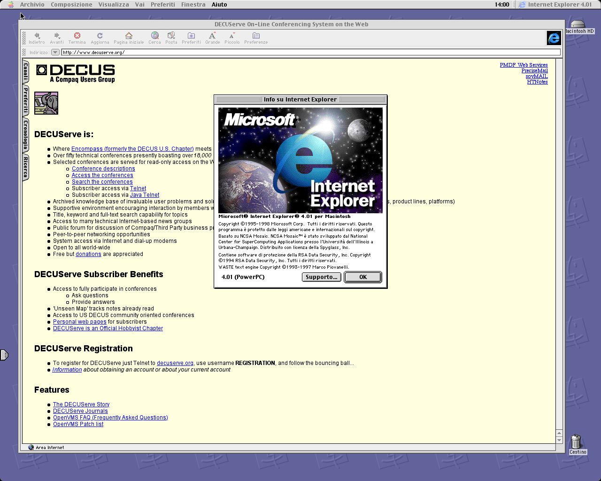601x481 pixels.
Task: Click the Internet Explorer logo throbber
Action: (x=554, y=38)
